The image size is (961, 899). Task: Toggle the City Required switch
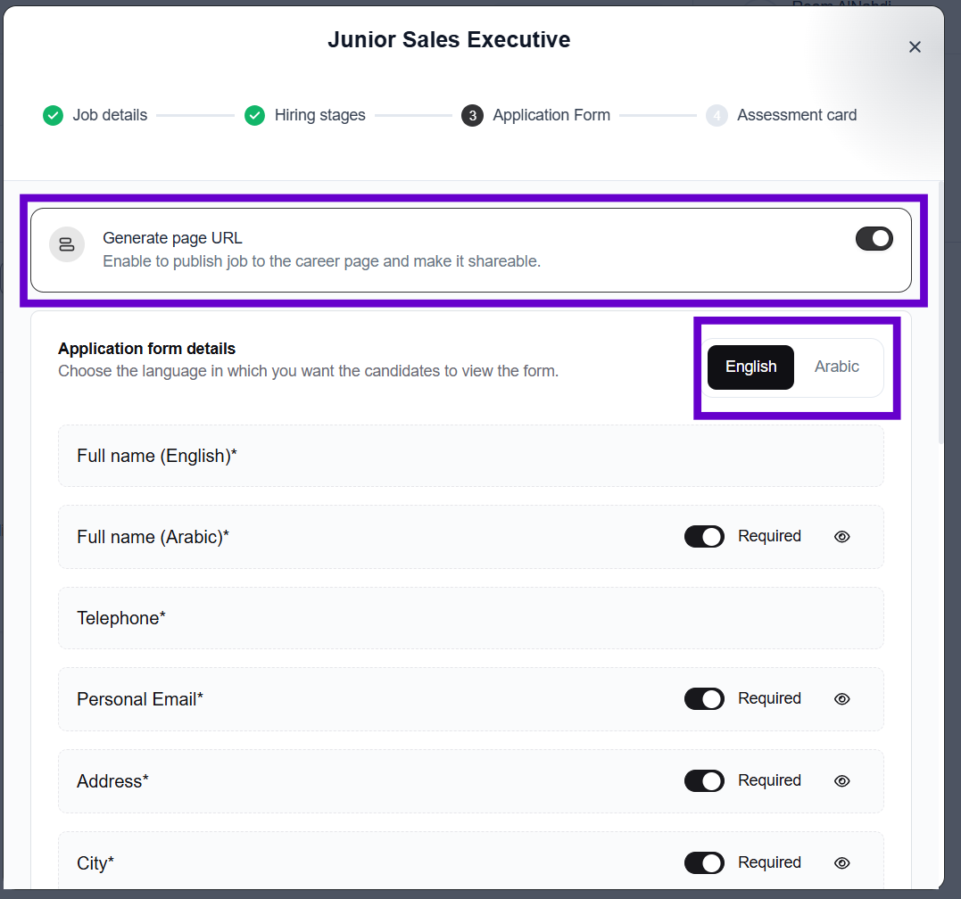click(x=704, y=863)
